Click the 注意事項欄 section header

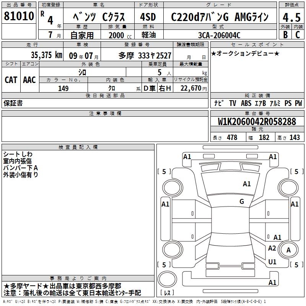[x=105, y=113]
